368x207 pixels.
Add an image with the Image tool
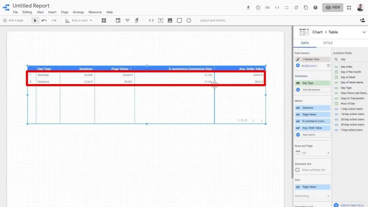(x=170, y=20)
